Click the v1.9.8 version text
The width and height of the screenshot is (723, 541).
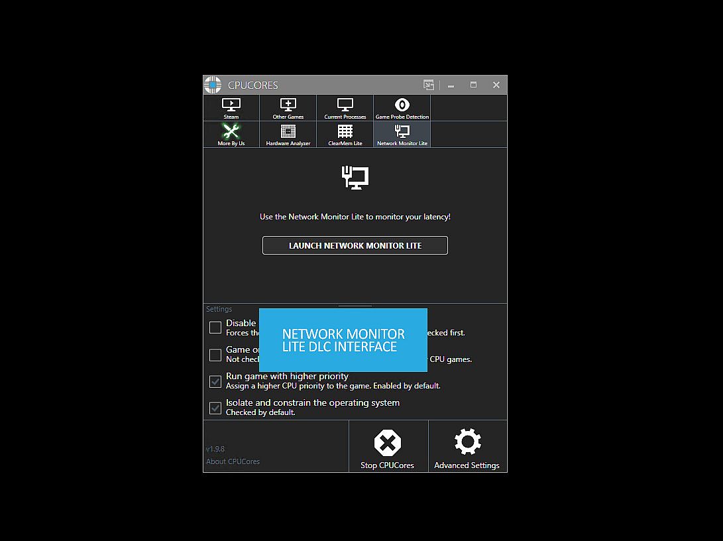[x=215, y=449]
